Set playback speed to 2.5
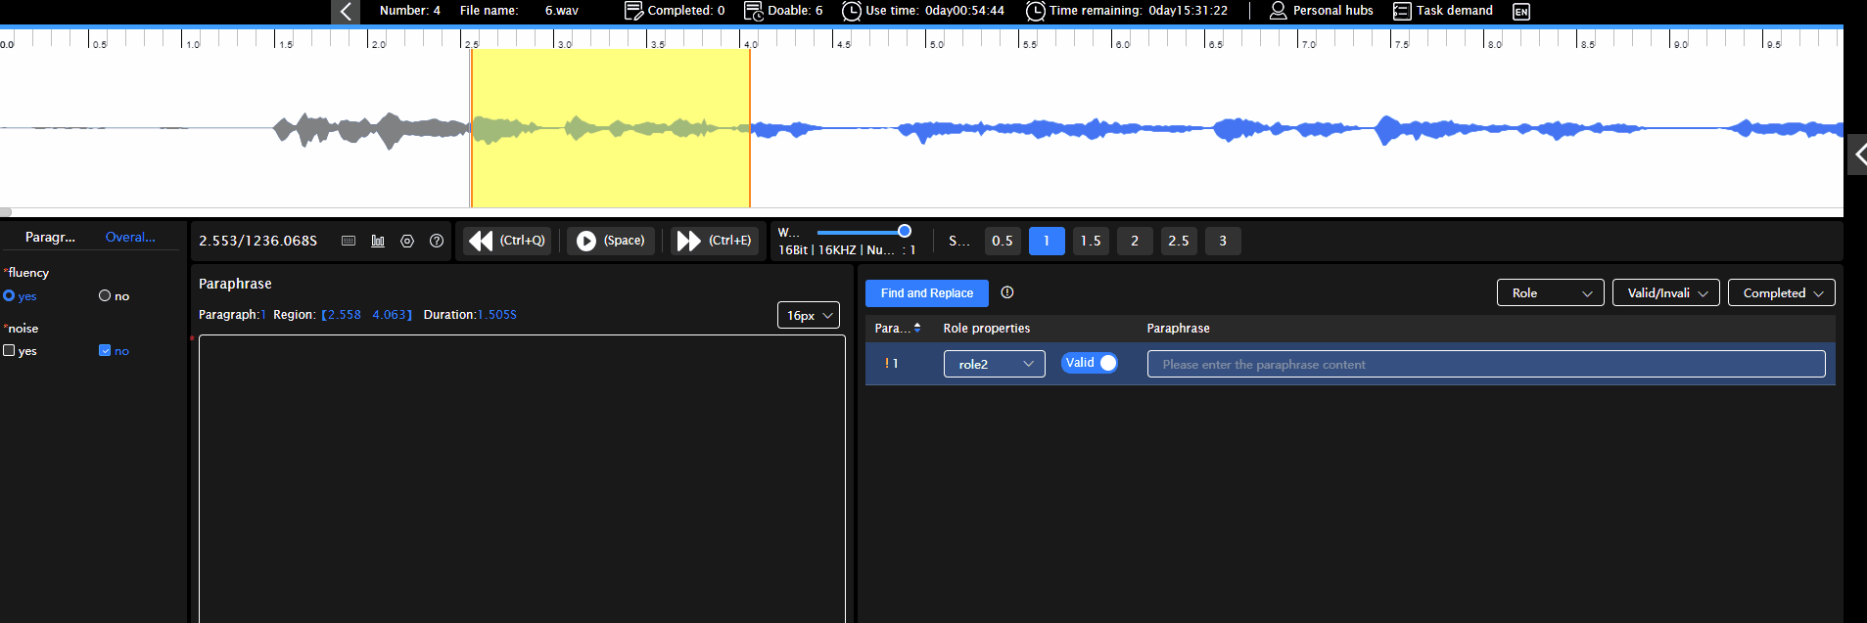This screenshot has height=623, width=1867. [x=1179, y=241]
